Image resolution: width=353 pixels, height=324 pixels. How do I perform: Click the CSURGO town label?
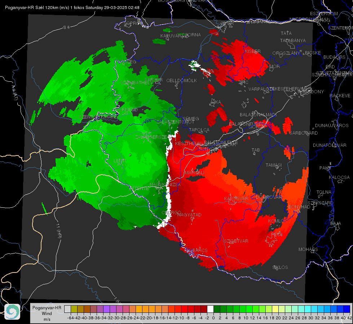pyautogui.click(x=171, y=212)
